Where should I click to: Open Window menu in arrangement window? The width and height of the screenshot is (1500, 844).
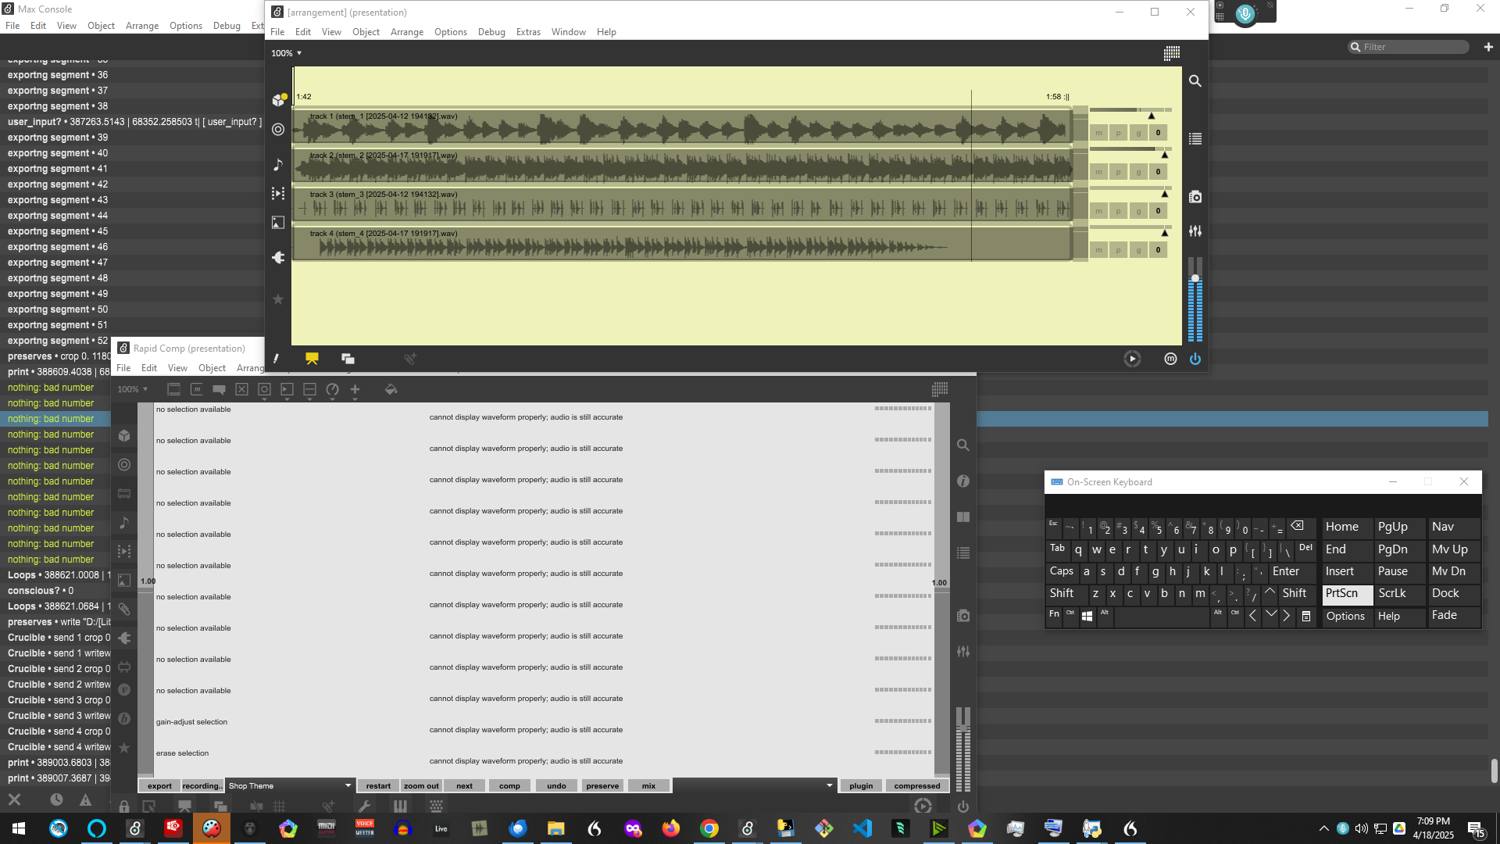568,32
